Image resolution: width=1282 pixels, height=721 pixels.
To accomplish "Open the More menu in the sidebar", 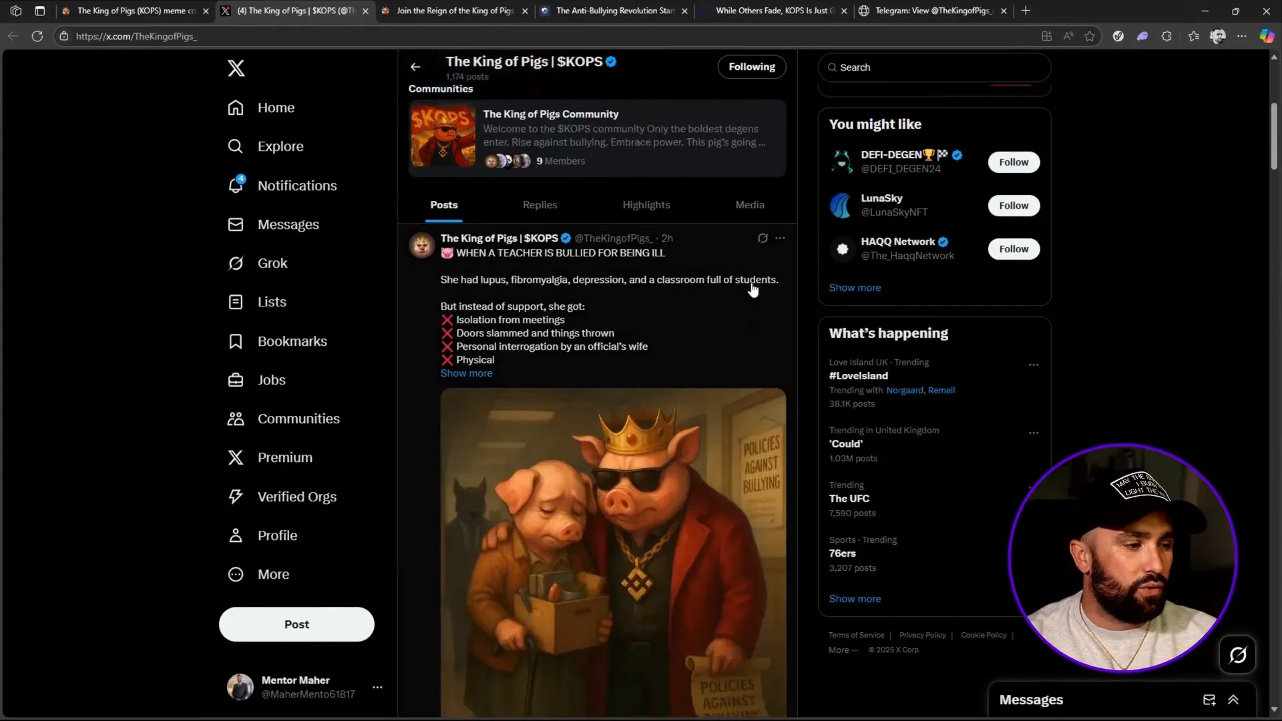I will click(258, 574).
